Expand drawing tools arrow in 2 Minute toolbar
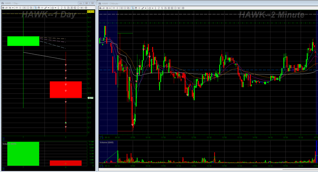The height and width of the screenshot is (172, 318). coord(146,8)
